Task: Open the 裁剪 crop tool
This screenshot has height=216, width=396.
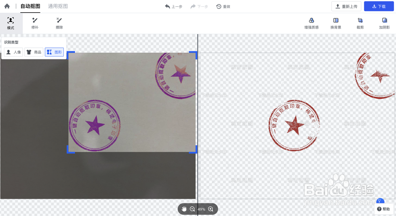Action: pos(360,23)
